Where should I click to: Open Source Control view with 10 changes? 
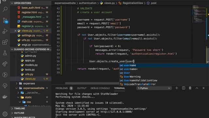coord(5,20)
